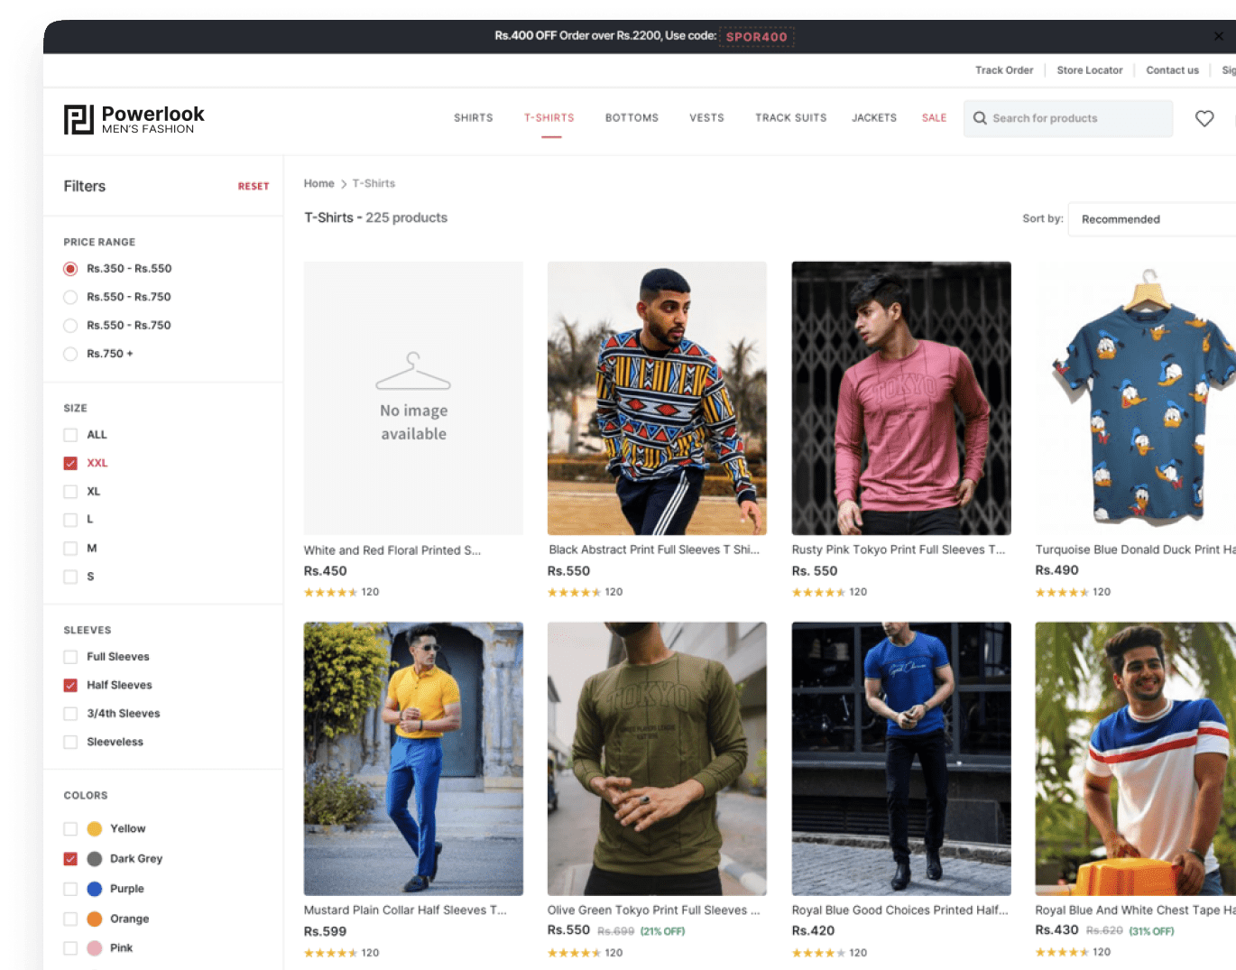Check the Pink color checkbox
The width and height of the screenshot is (1236, 970).
click(x=70, y=948)
